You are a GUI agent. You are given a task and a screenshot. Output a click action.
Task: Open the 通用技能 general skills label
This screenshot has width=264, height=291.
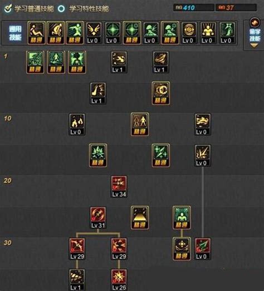tap(15, 33)
